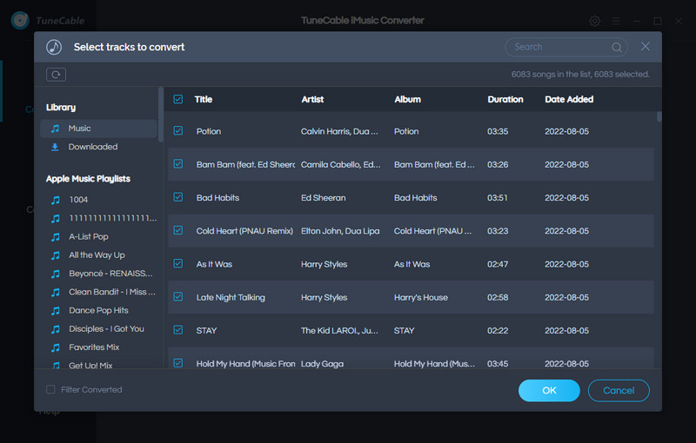Viewport: 696px width, 443px height.
Task: Click the note icon beside Clean Bandit playlist
Action: coord(56,292)
